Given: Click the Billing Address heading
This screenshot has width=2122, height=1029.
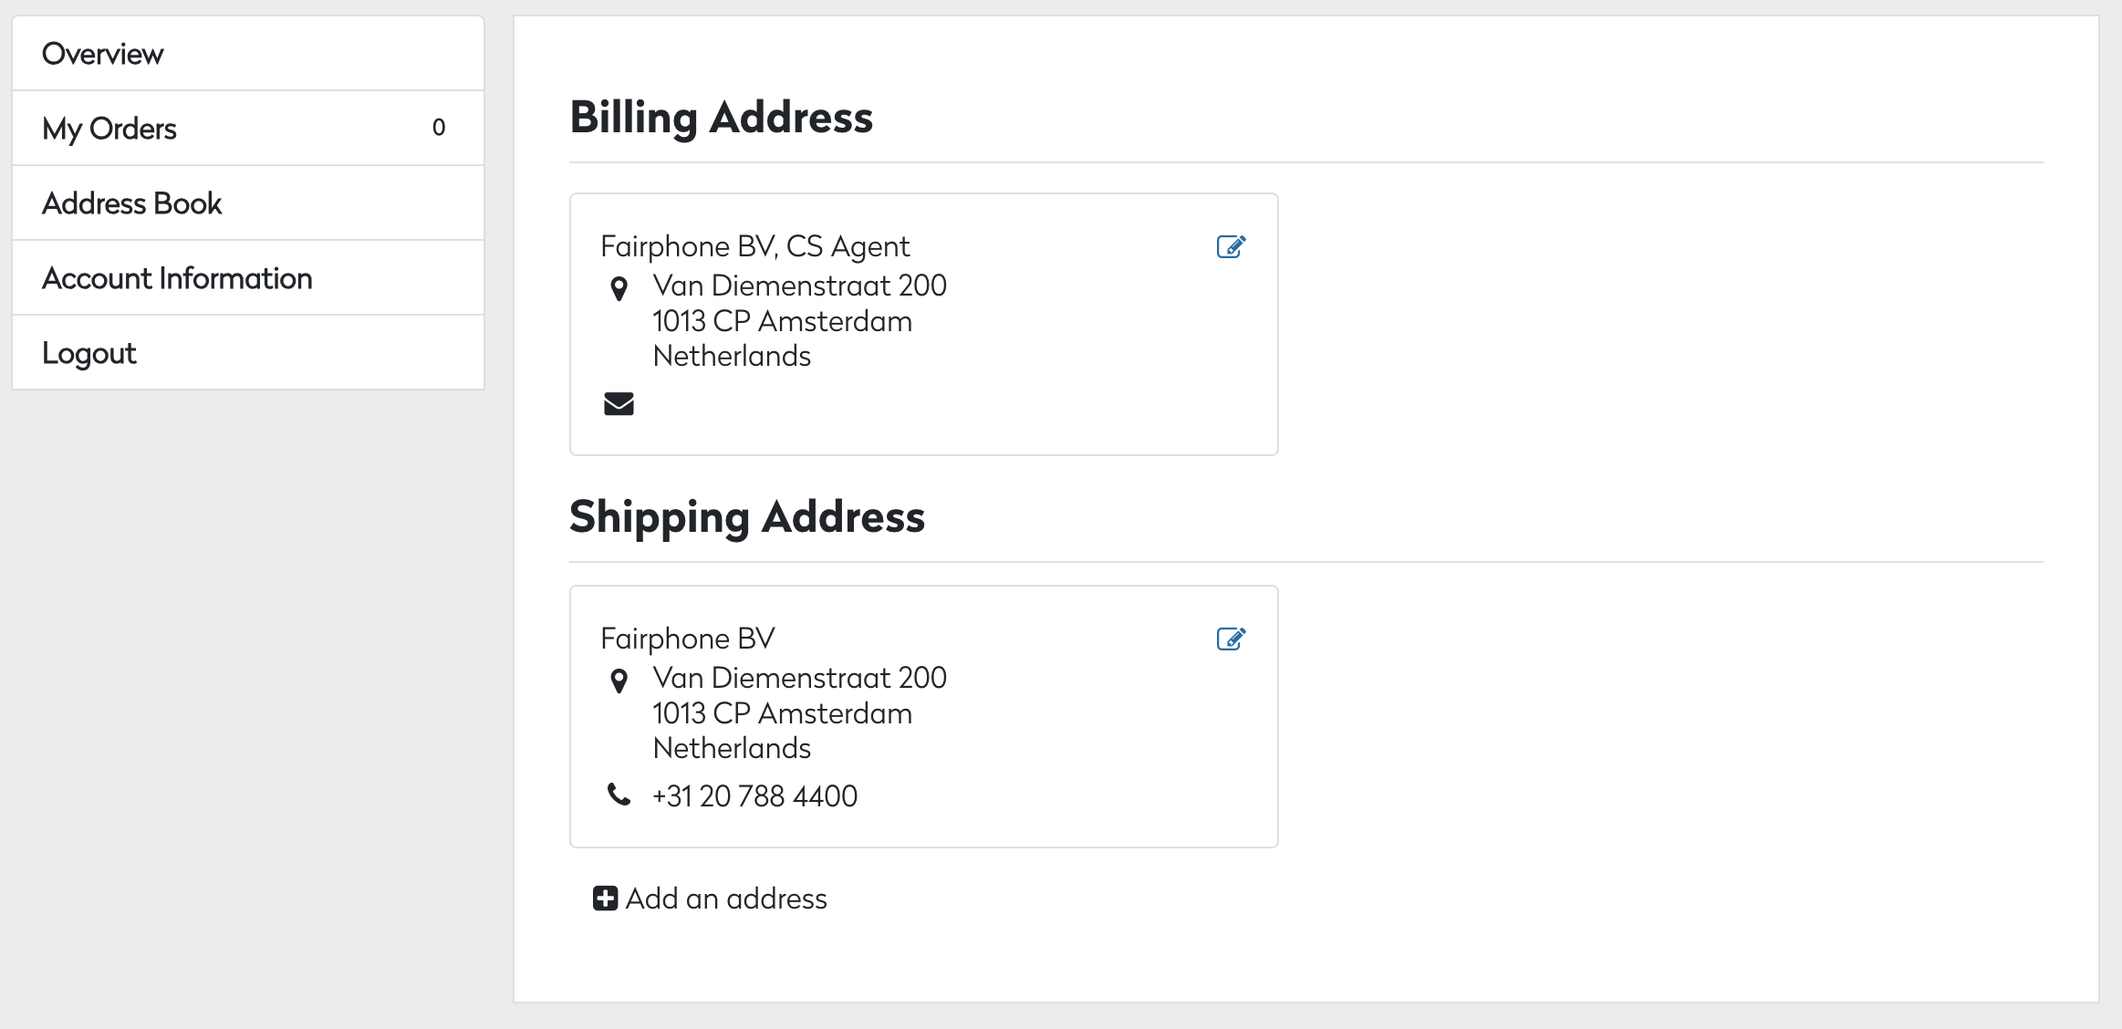Looking at the screenshot, I should tap(721, 116).
